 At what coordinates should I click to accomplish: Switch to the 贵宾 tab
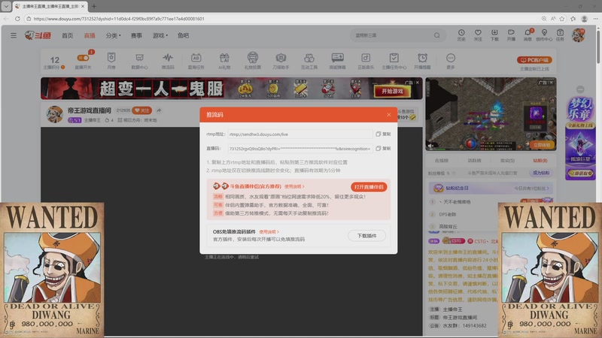(507, 161)
